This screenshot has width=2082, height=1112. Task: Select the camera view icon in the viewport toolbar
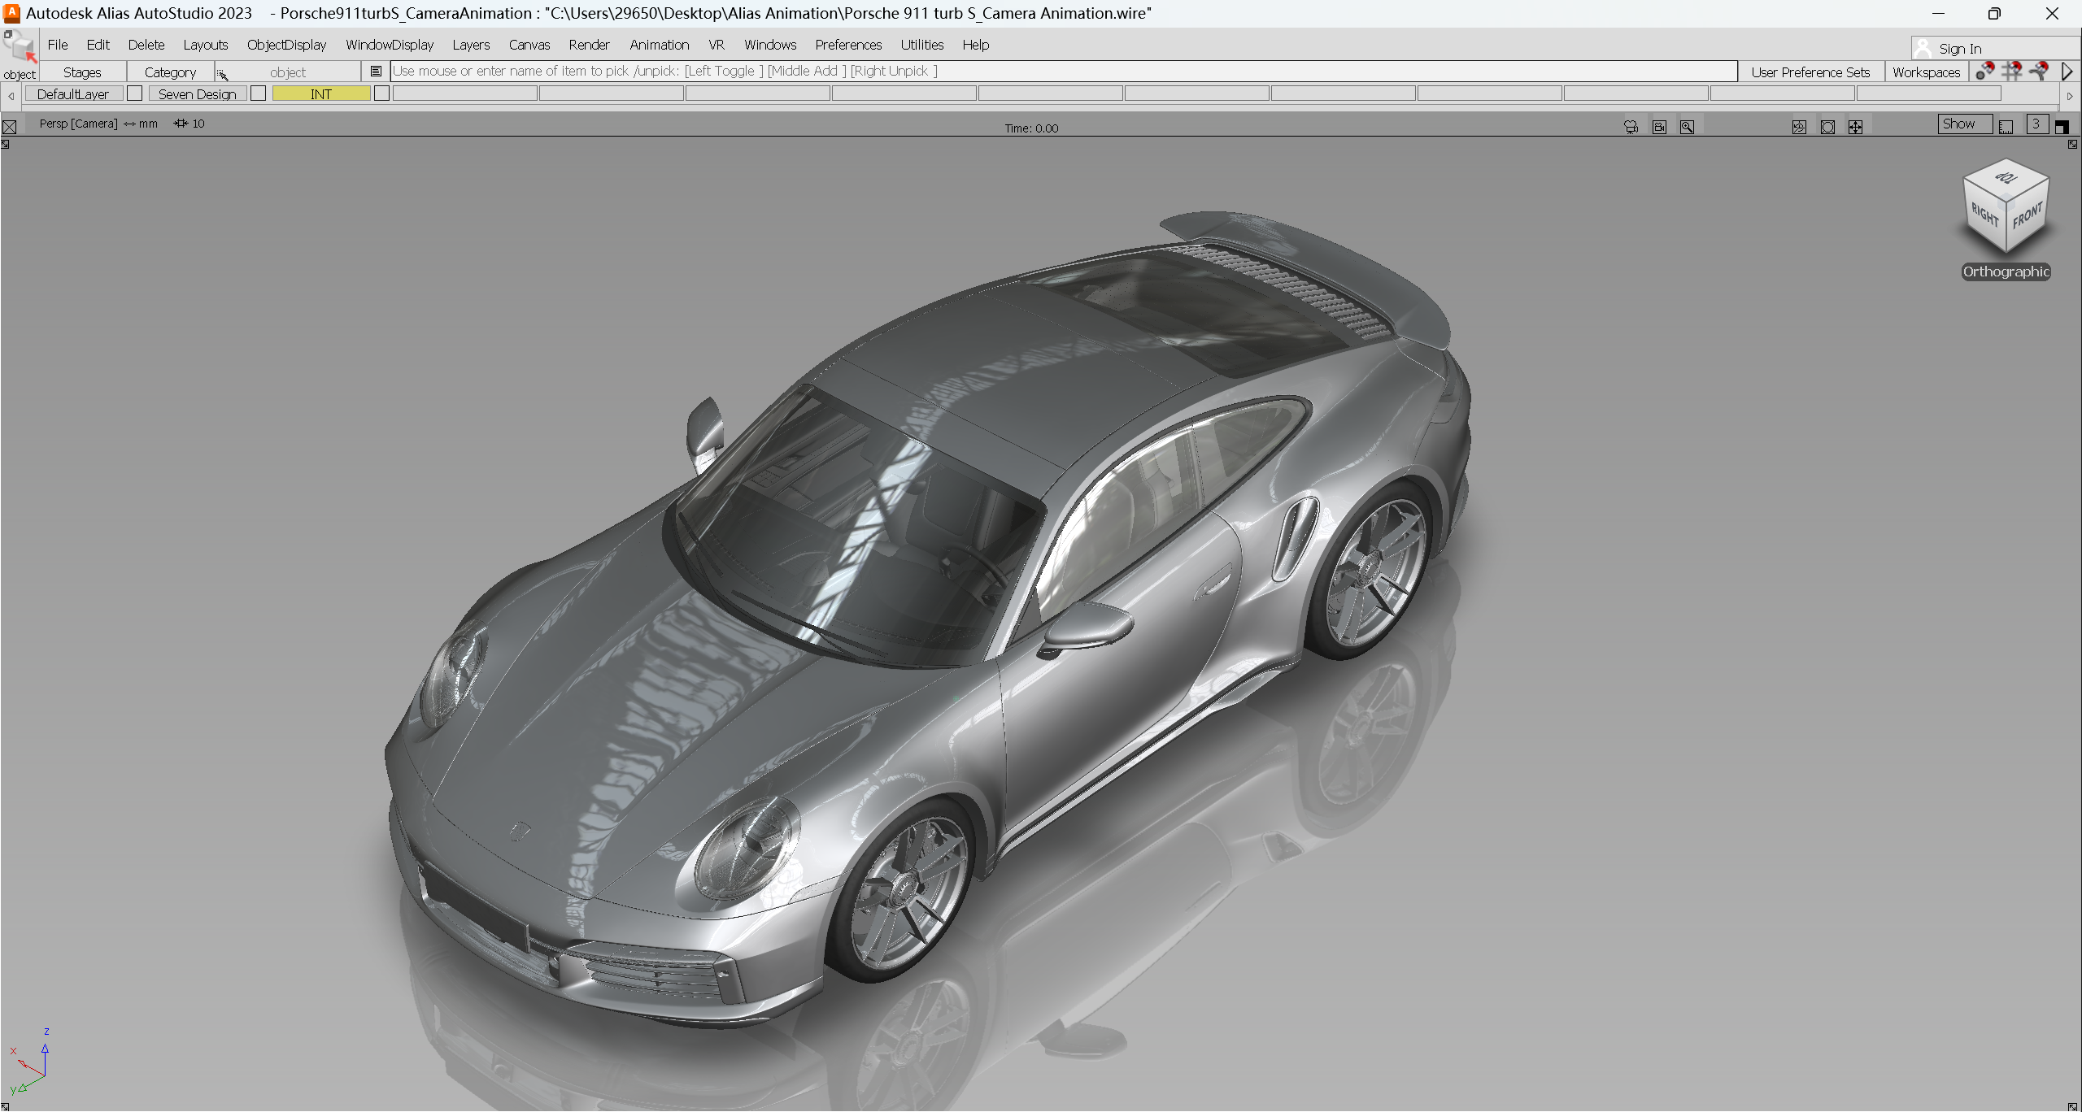point(1630,127)
